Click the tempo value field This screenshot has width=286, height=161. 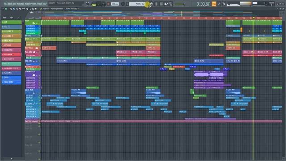[x=115, y=4]
